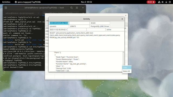
Task: Click the client port field 35320
Action: 100,23
